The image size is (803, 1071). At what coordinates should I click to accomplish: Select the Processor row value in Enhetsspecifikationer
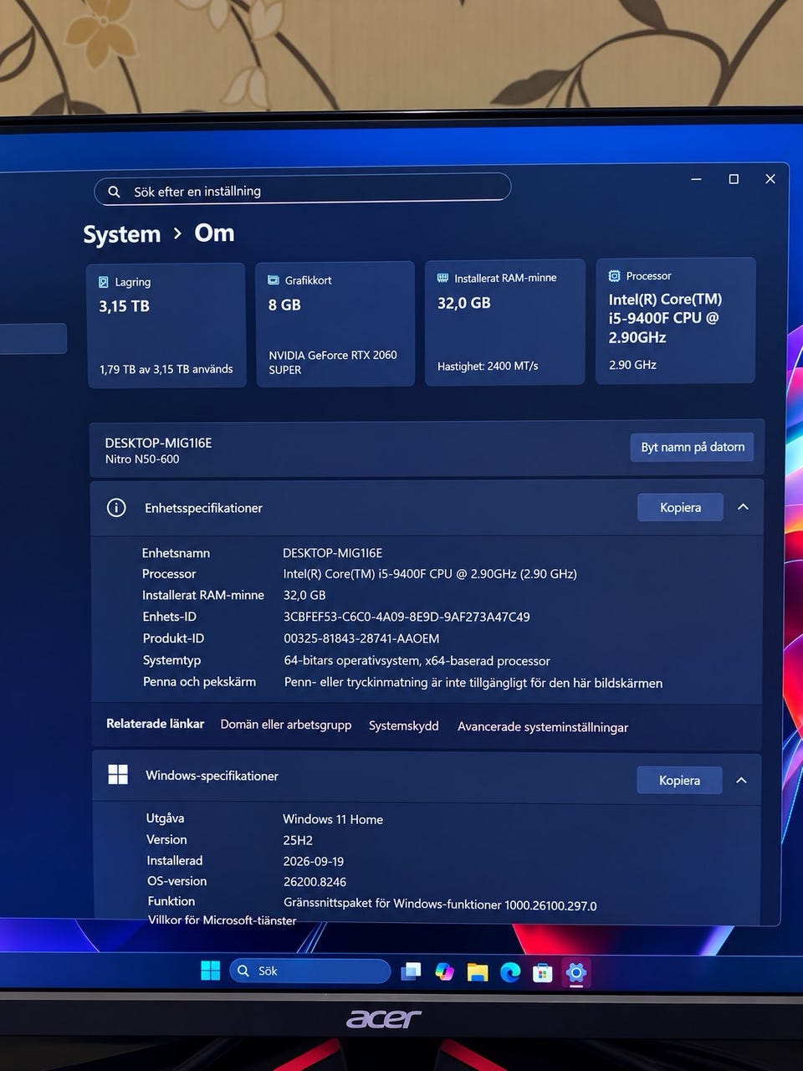pos(430,574)
